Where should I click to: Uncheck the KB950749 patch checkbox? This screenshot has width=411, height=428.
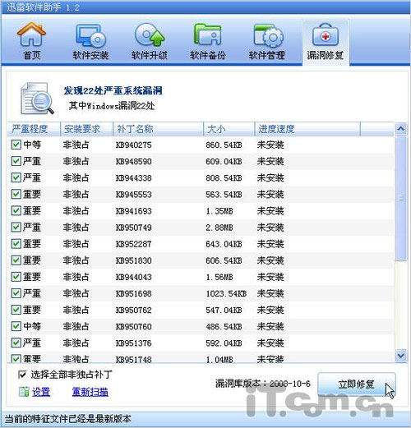pyautogui.click(x=16, y=228)
